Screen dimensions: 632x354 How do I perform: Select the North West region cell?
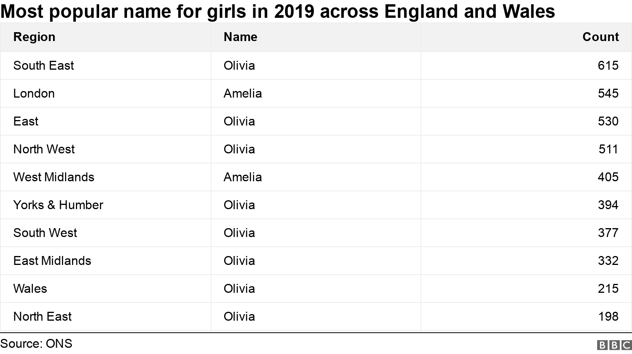tap(44, 149)
